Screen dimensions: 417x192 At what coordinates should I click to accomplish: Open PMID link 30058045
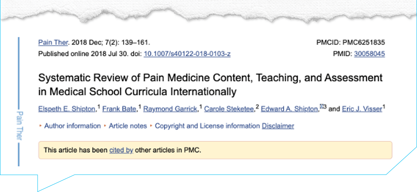coord(369,54)
